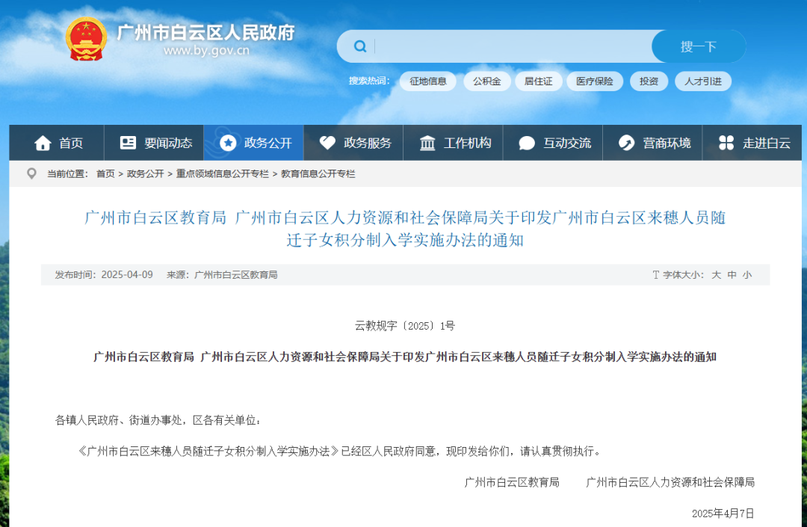Image resolution: width=807 pixels, height=527 pixels.
Task: Set font size to 大
Action: tap(716, 275)
